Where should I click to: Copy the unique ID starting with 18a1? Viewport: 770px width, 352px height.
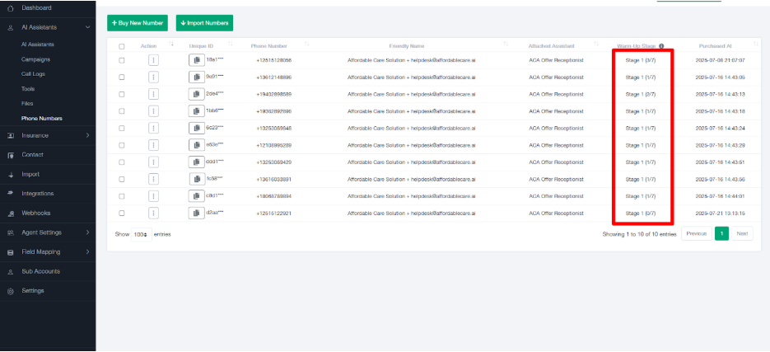tap(196, 60)
